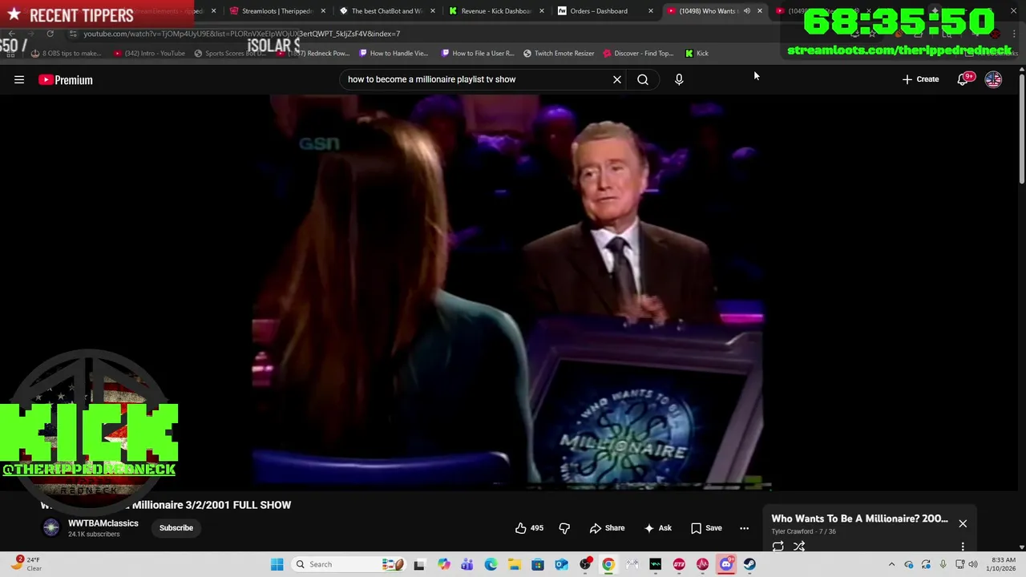Open Microsoft Store from the taskbar
The width and height of the screenshot is (1026, 577).
538,564
